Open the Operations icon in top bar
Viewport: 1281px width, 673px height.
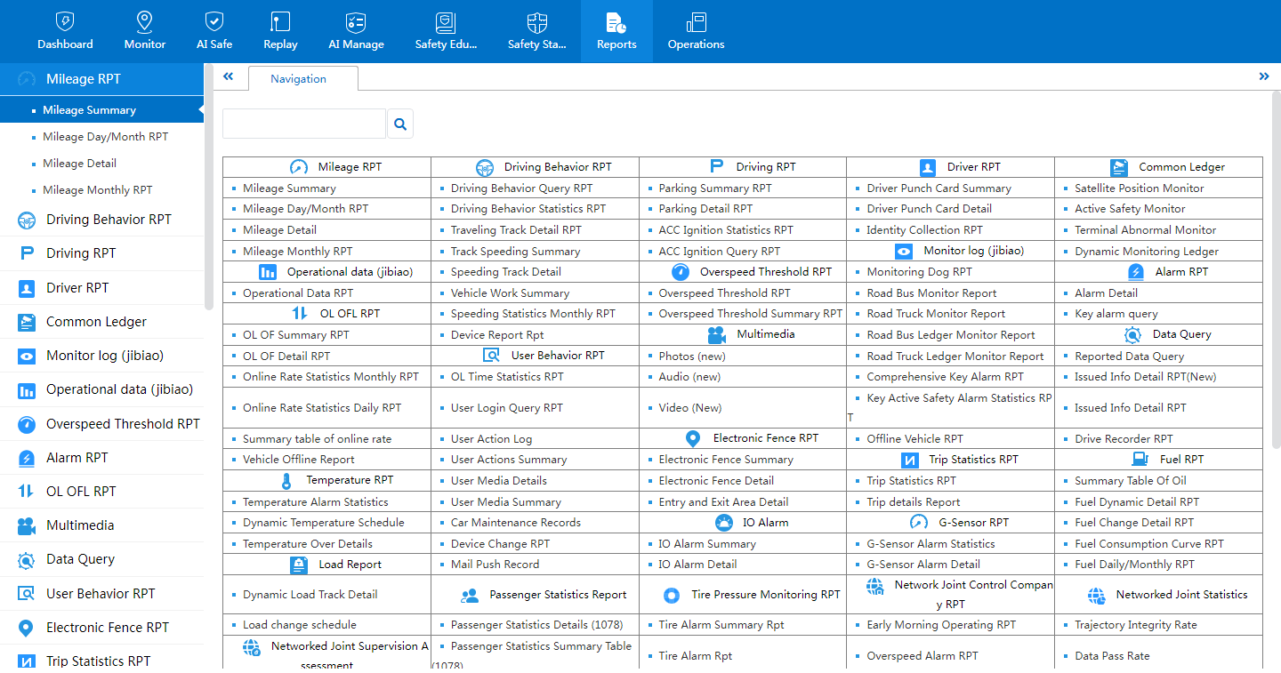tap(696, 22)
